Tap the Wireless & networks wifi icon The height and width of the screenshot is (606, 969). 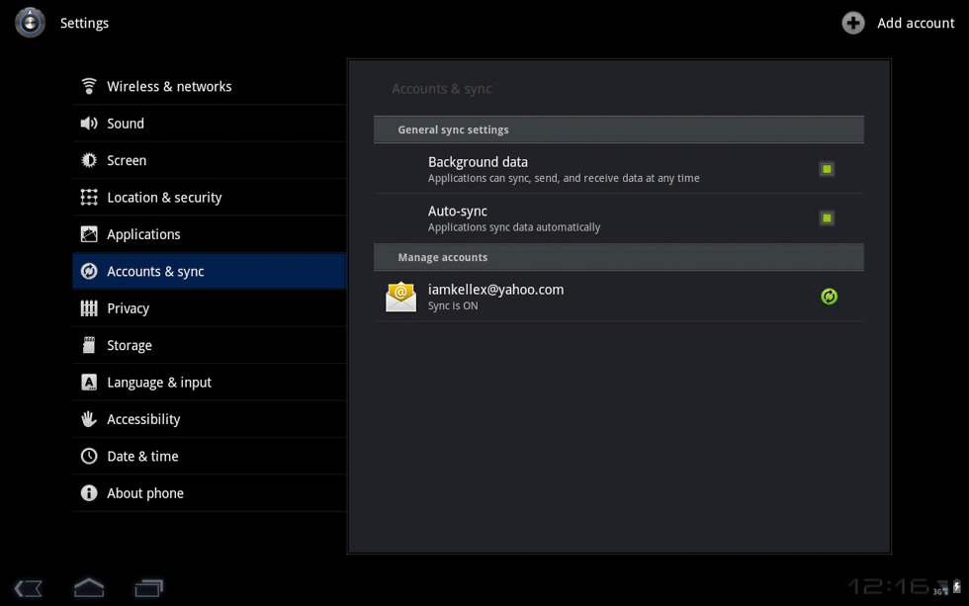pos(89,86)
